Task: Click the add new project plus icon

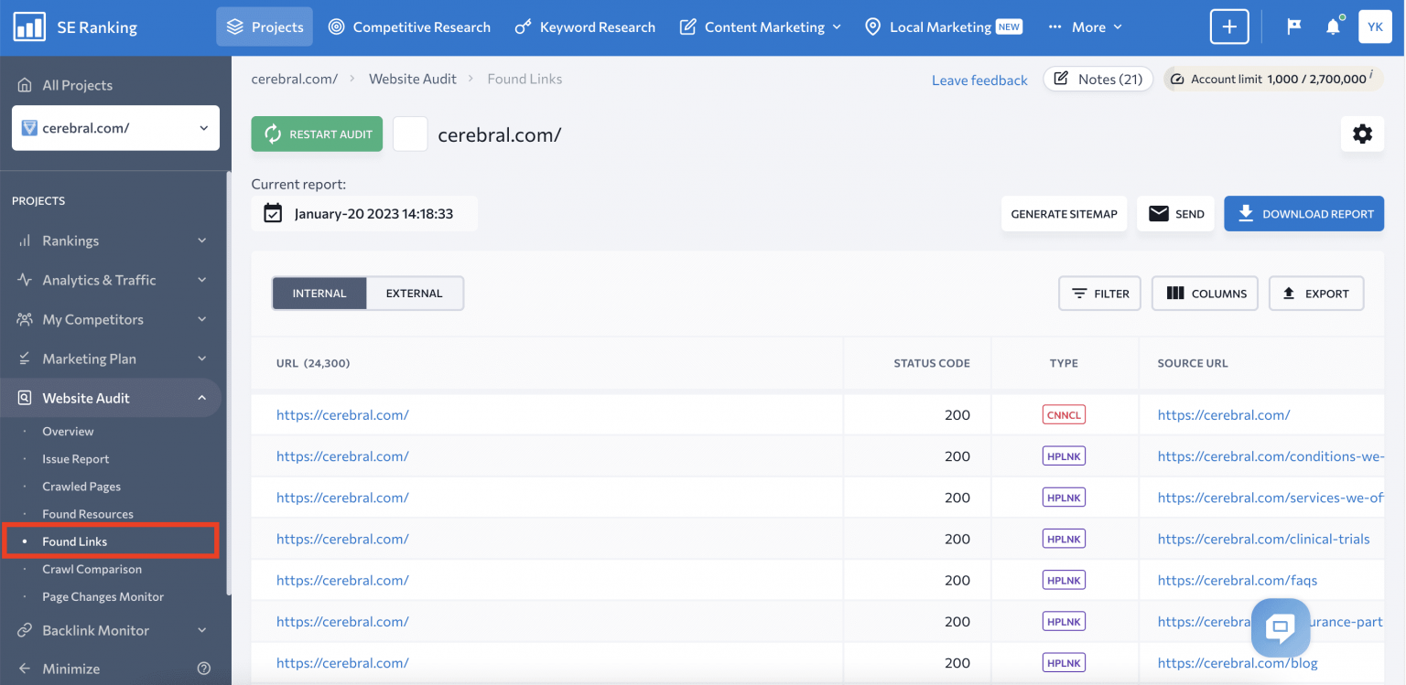Action: pyautogui.click(x=1229, y=27)
